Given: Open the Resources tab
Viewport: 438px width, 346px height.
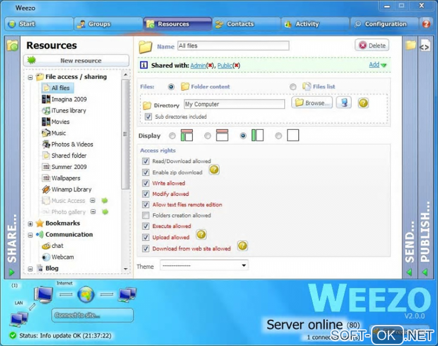Looking at the screenshot, I should pos(177,24).
